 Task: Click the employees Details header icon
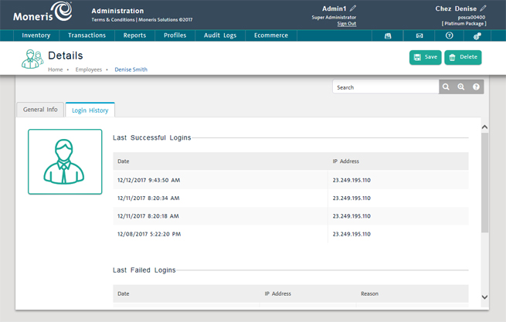tap(32, 59)
